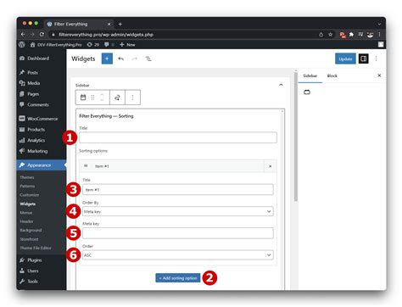This screenshot has height=307, width=402.
Task: Click the Item #1 drag handle
Action: click(86, 166)
